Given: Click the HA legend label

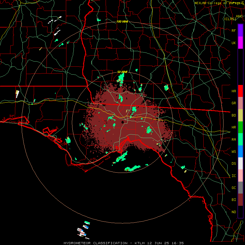Looking at the screenshot, I should tap(234, 91).
